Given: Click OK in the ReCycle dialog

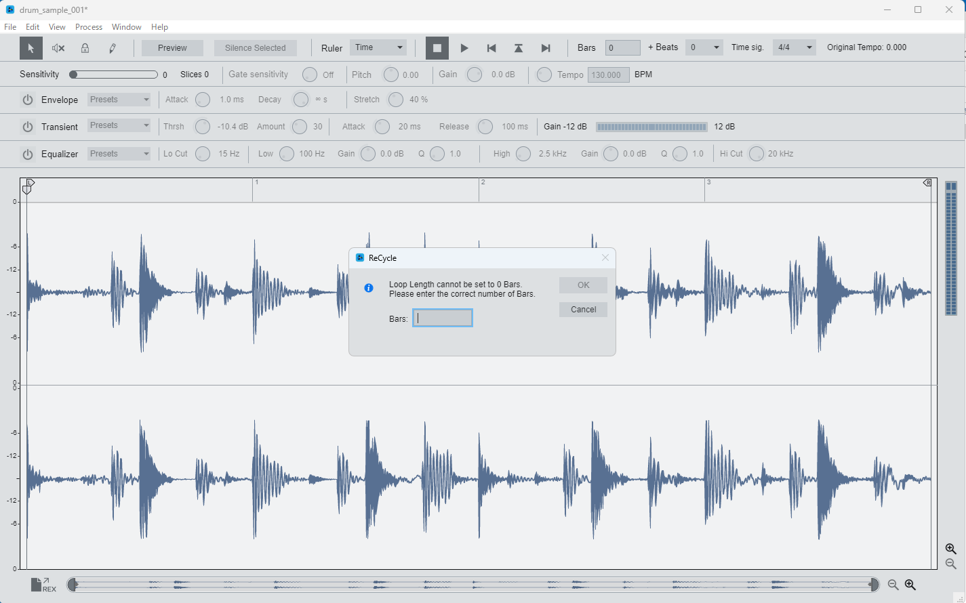Looking at the screenshot, I should 584,285.
